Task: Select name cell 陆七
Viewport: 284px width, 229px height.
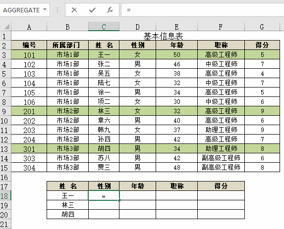Action: click(104, 83)
